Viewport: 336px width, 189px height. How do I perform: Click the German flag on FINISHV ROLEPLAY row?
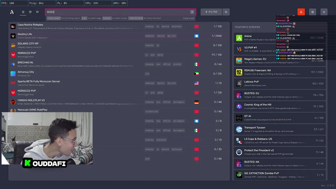(196, 102)
